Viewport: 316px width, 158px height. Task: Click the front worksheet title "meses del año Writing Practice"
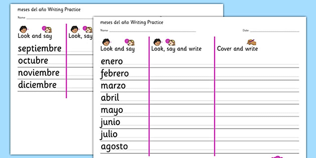tap(132, 22)
